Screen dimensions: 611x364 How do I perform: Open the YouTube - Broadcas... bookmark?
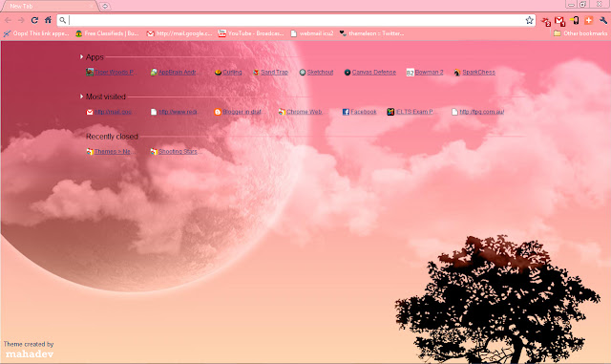(251, 33)
